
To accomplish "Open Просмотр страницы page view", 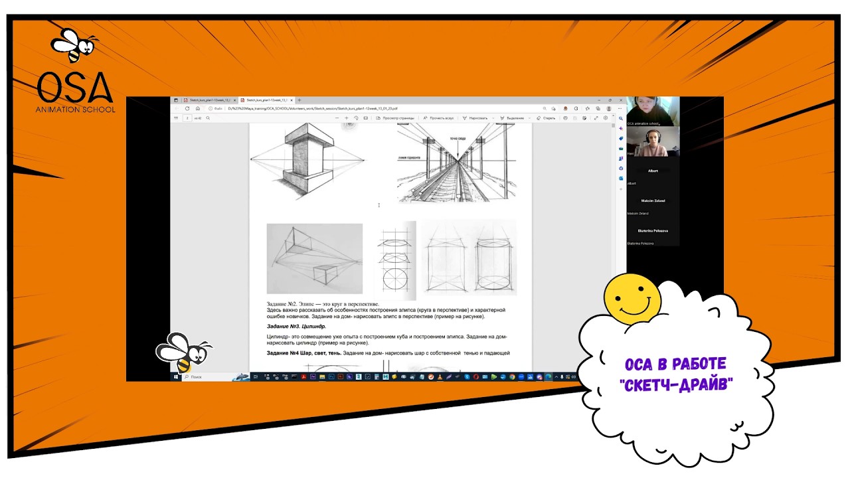I will click(395, 118).
